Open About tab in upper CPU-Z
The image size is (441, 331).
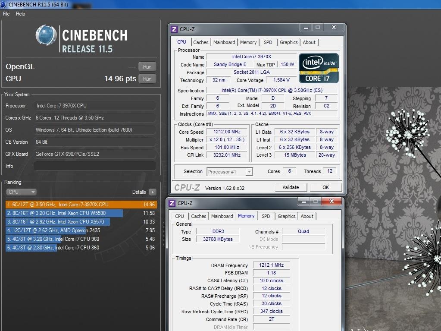(309, 42)
